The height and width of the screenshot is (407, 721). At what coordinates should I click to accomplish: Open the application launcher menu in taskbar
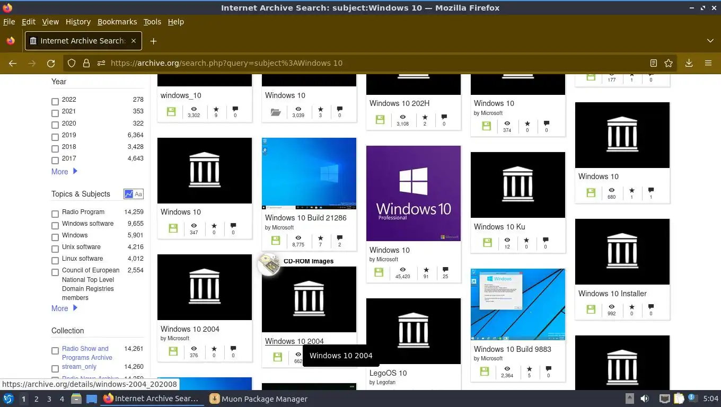pyautogui.click(x=8, y=399)
